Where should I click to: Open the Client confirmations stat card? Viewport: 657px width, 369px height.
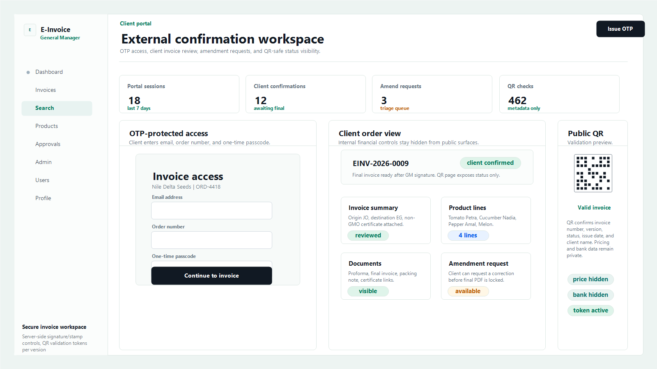point(306,94)
